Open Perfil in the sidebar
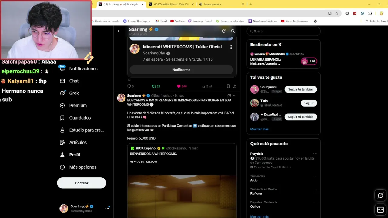The width and height of the screenshot is (388, 218). pos(70,155)
